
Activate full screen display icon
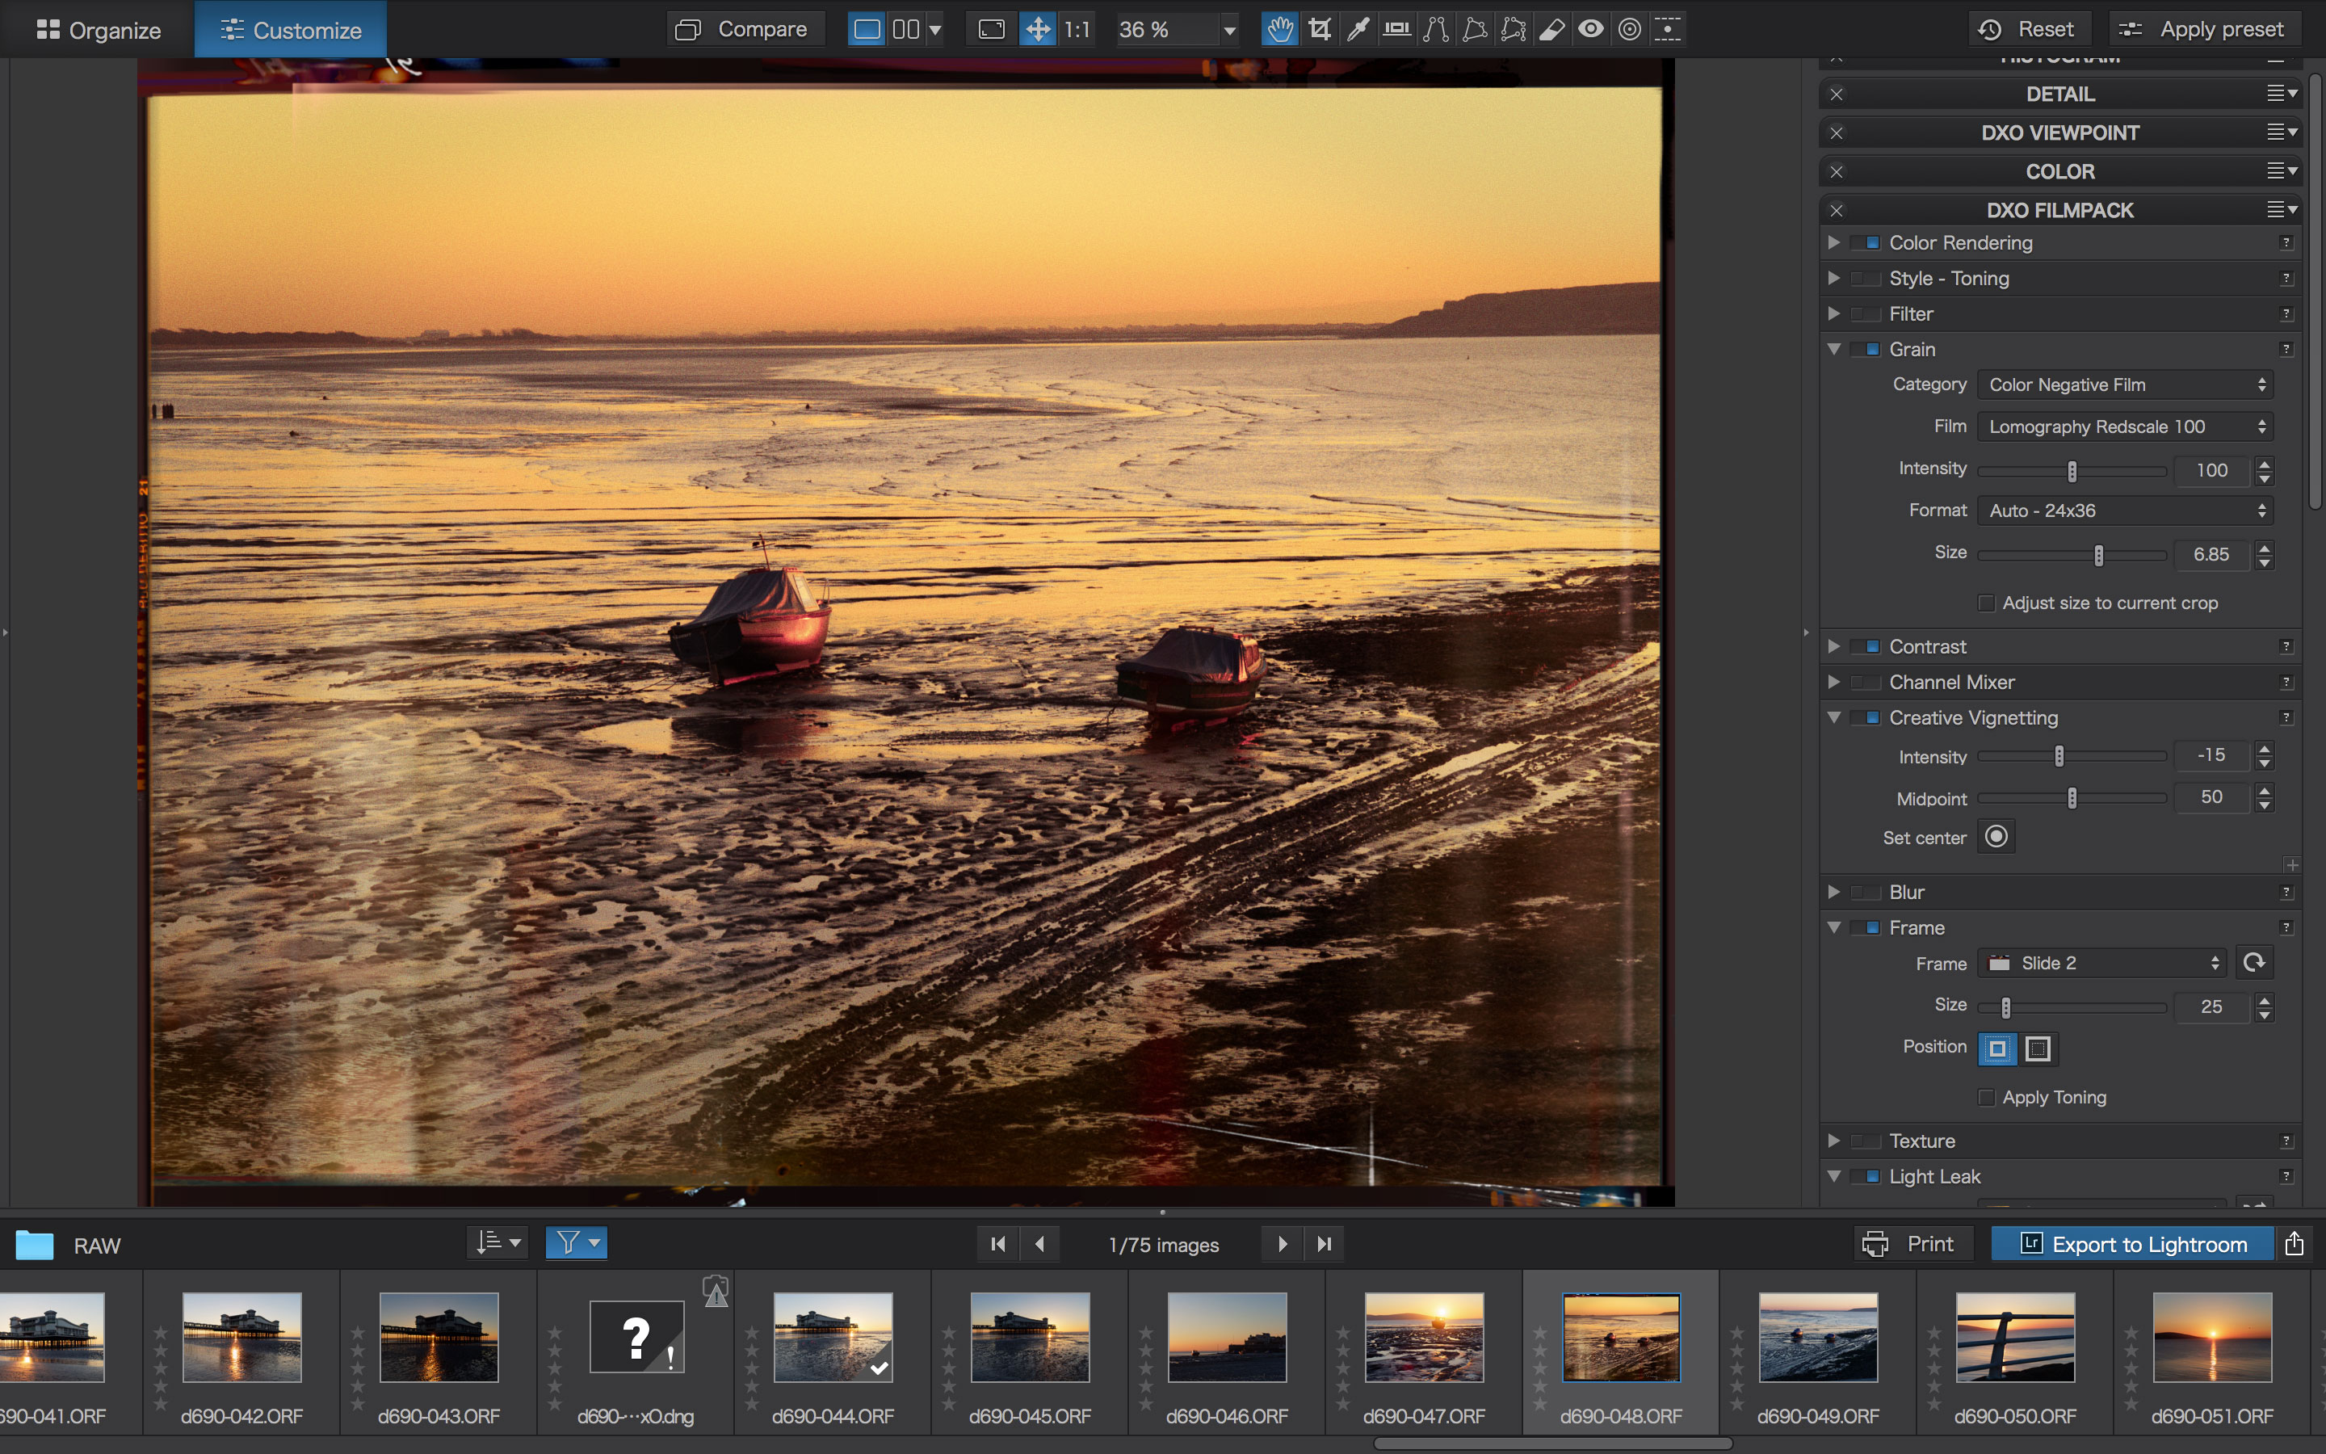click(x=991, y=30)
